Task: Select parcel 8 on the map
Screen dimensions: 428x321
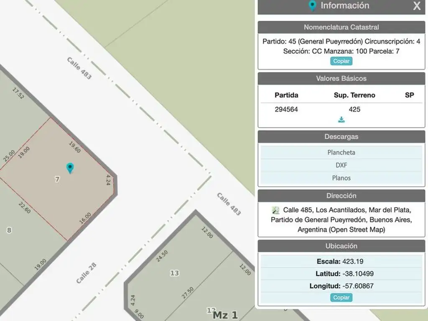Action: 9,230
